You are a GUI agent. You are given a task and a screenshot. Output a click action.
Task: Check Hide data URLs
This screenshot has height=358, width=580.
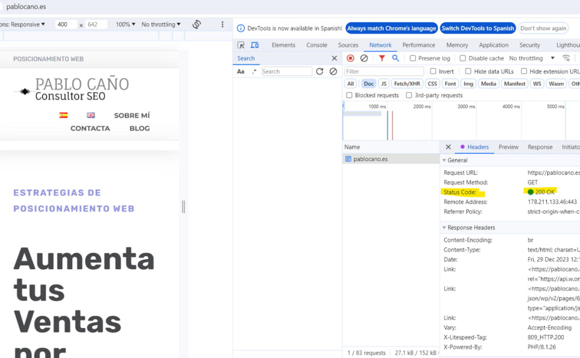(468, 71)
